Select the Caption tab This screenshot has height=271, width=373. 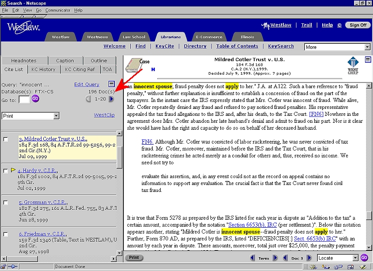pyautogui.click(x=65, y=61)
